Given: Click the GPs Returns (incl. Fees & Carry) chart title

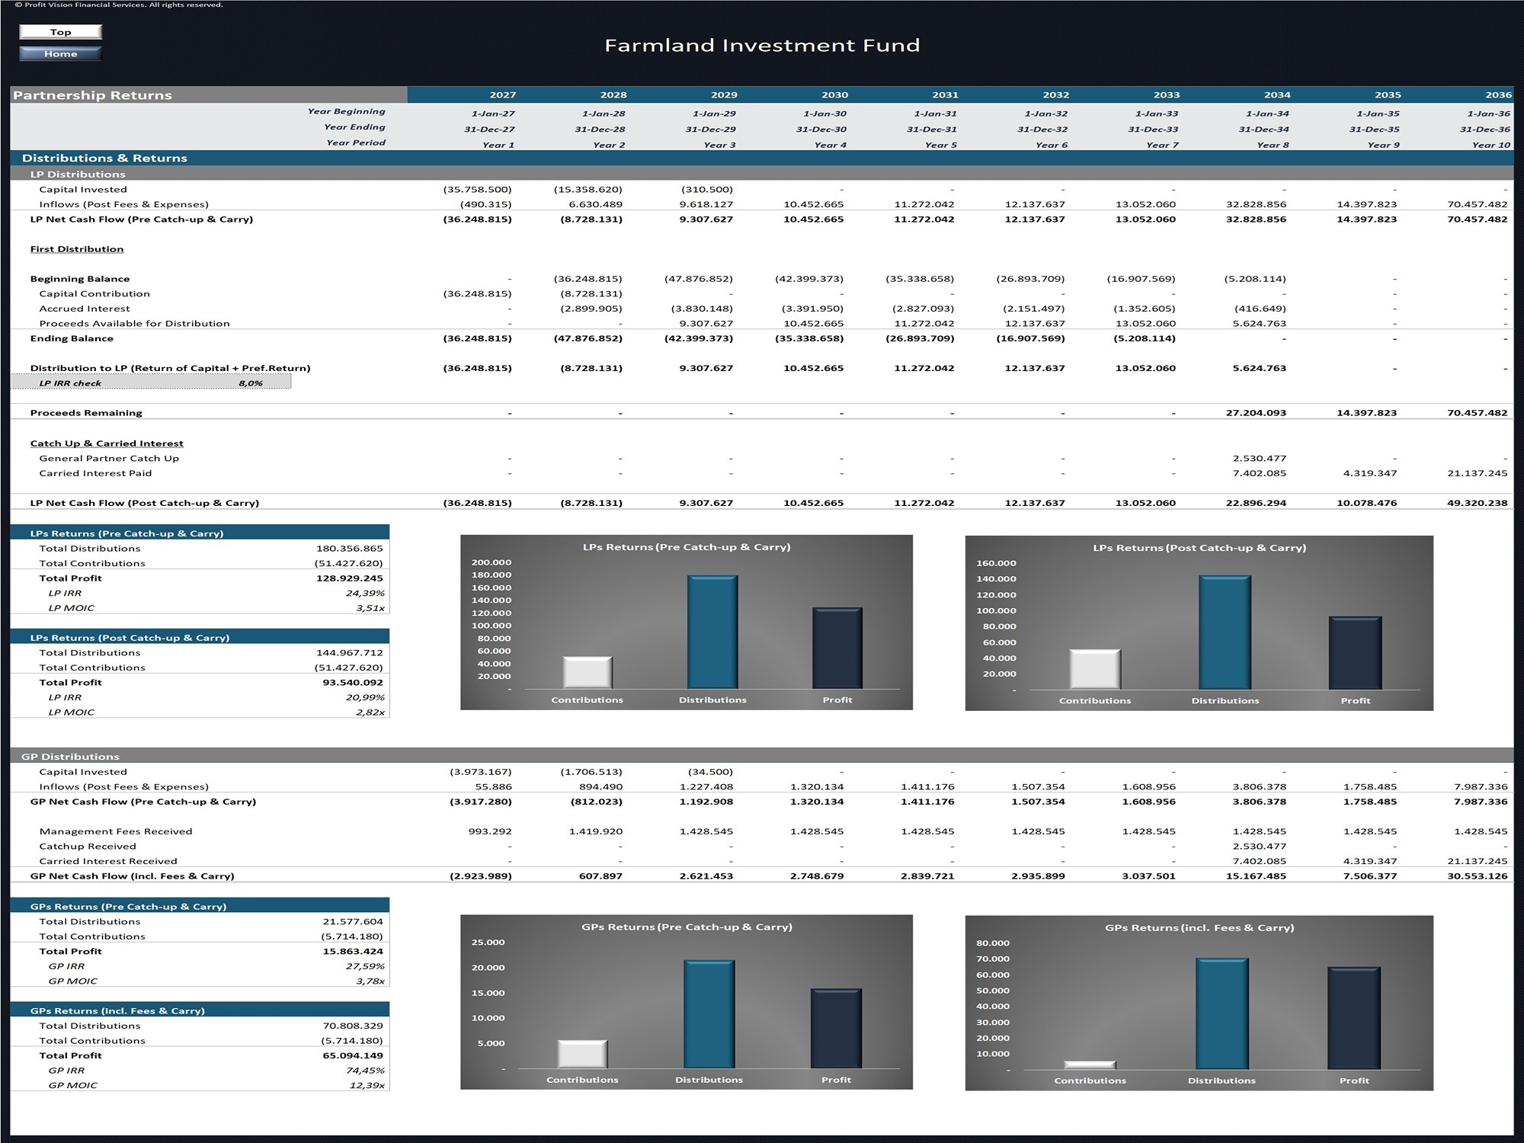Looking at the screenshot, I should pos(1199,927).
